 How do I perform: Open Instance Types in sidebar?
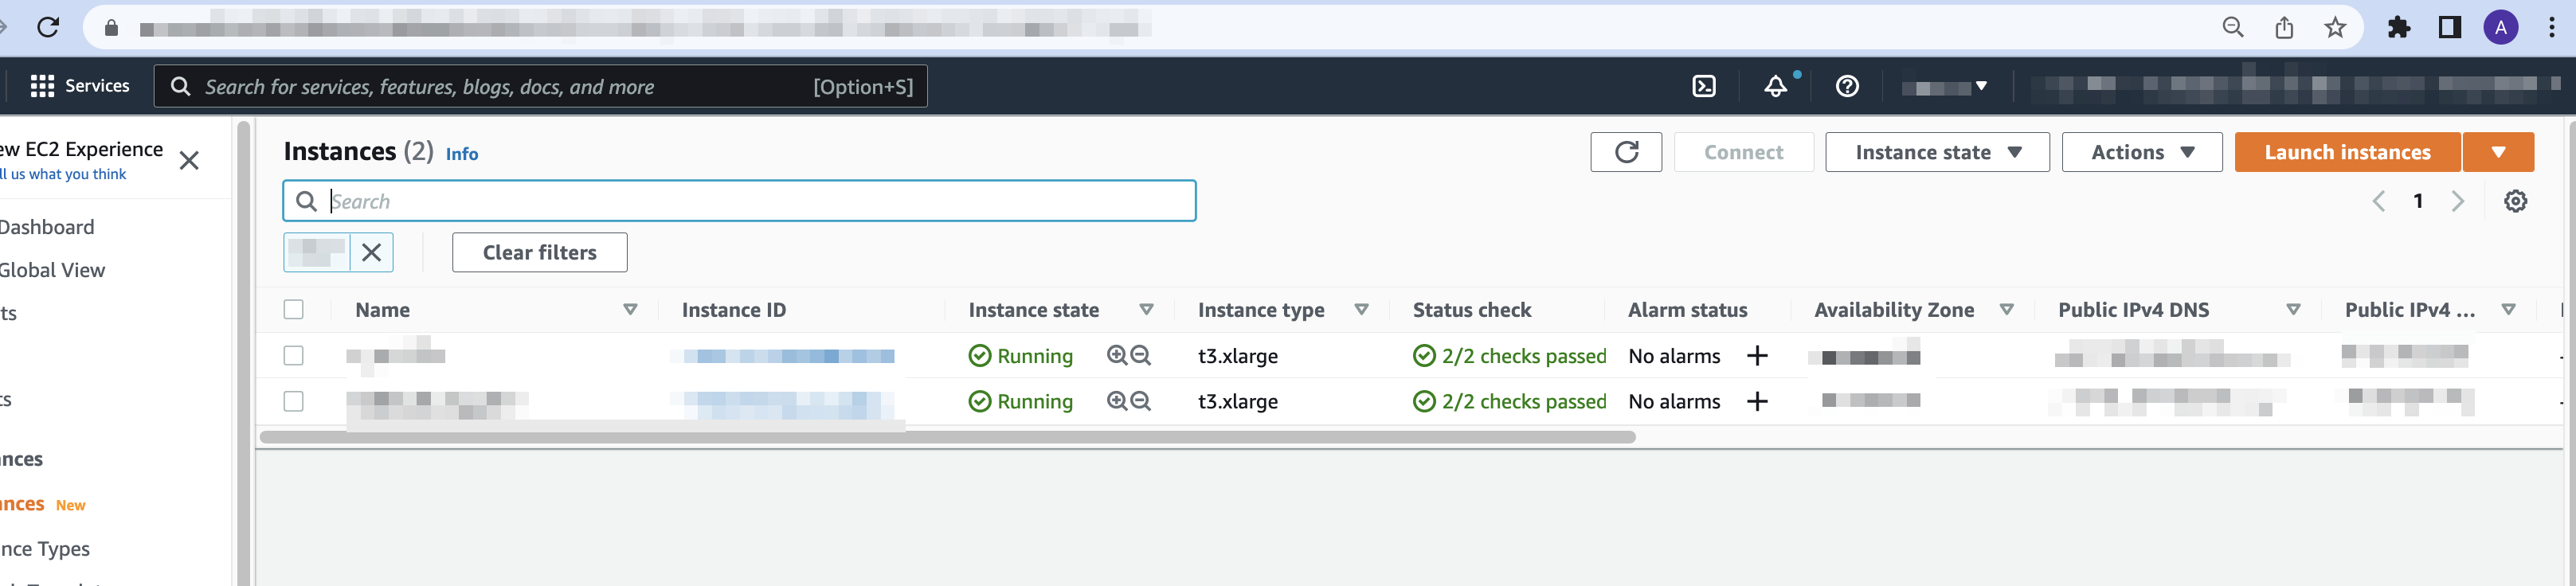(x=45, y=548)
